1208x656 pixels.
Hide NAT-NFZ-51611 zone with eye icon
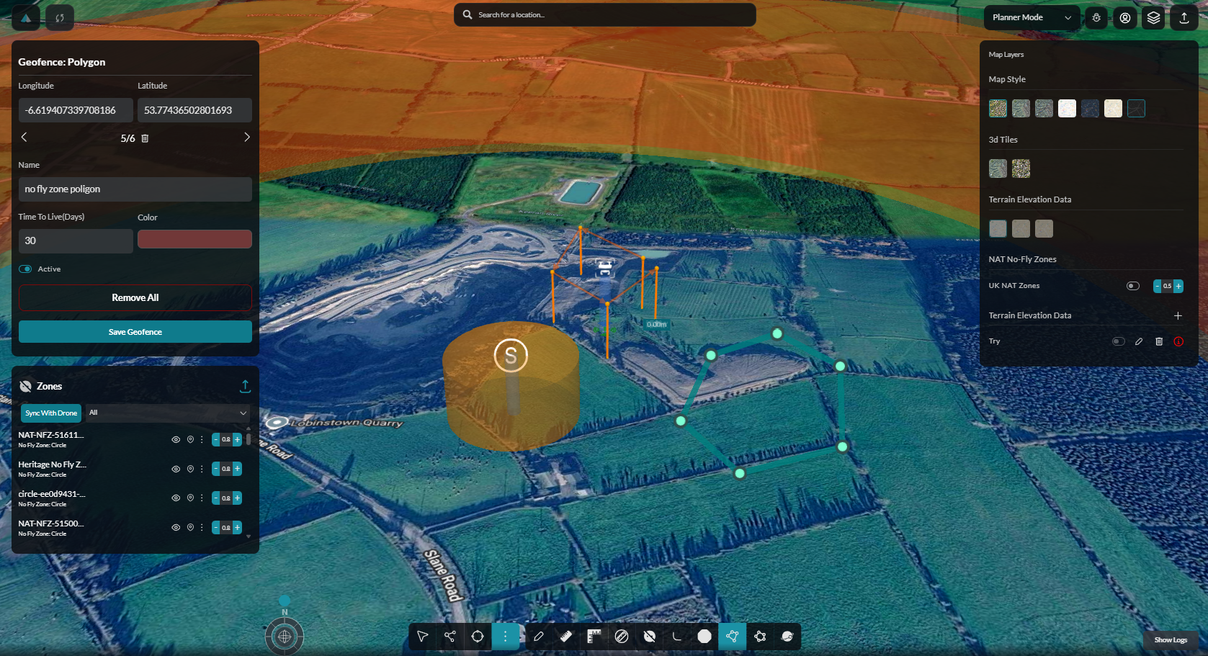click(176, 439)
